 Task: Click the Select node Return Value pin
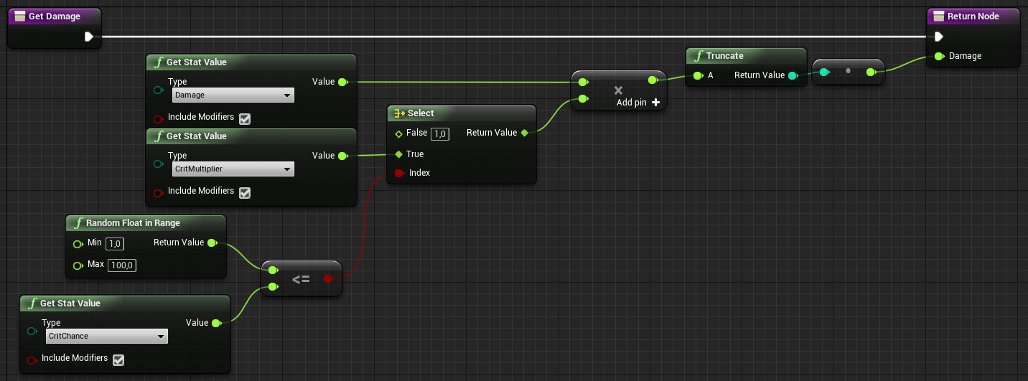coord(524,133)
